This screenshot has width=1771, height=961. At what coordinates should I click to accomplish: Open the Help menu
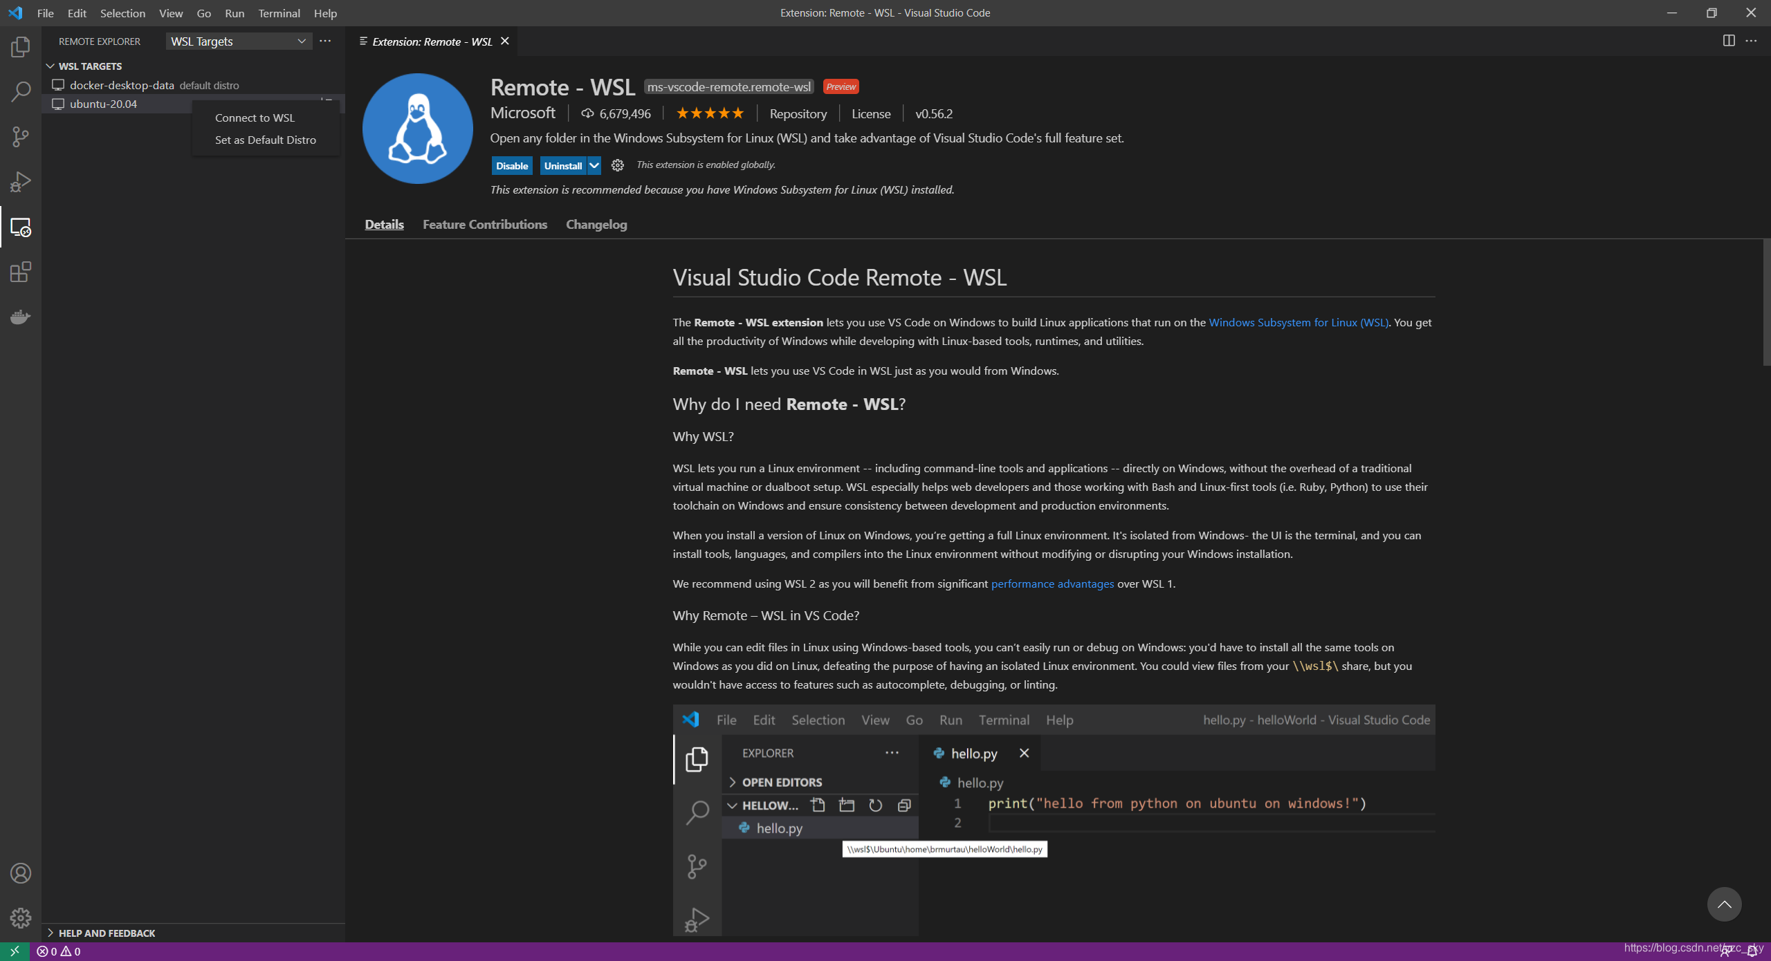(x=325, y=13)
